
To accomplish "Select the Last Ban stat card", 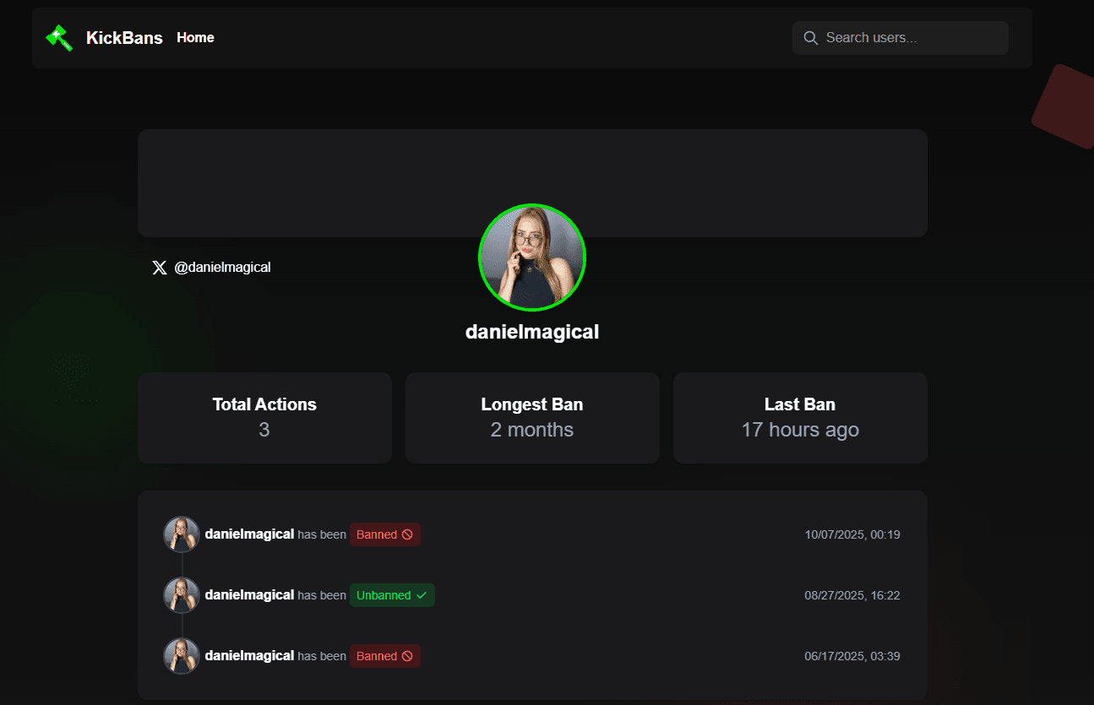I will coord(800,418).
